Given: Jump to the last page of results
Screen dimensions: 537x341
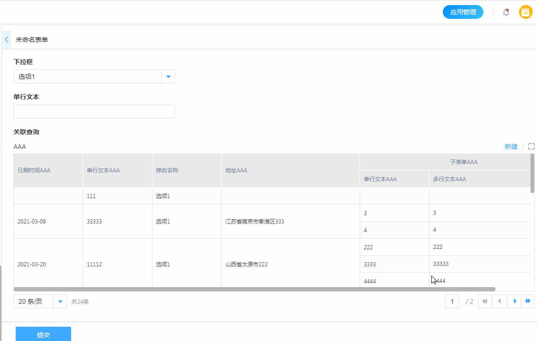Looking at the screenshot, I should [x=528, y=301].
